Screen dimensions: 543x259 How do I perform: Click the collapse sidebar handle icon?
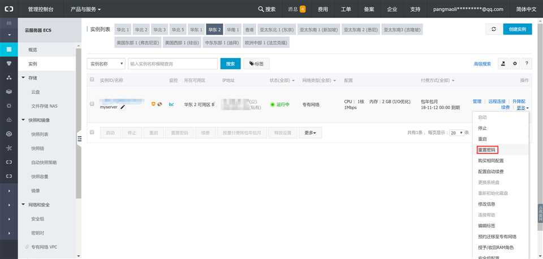click(79, 138)
